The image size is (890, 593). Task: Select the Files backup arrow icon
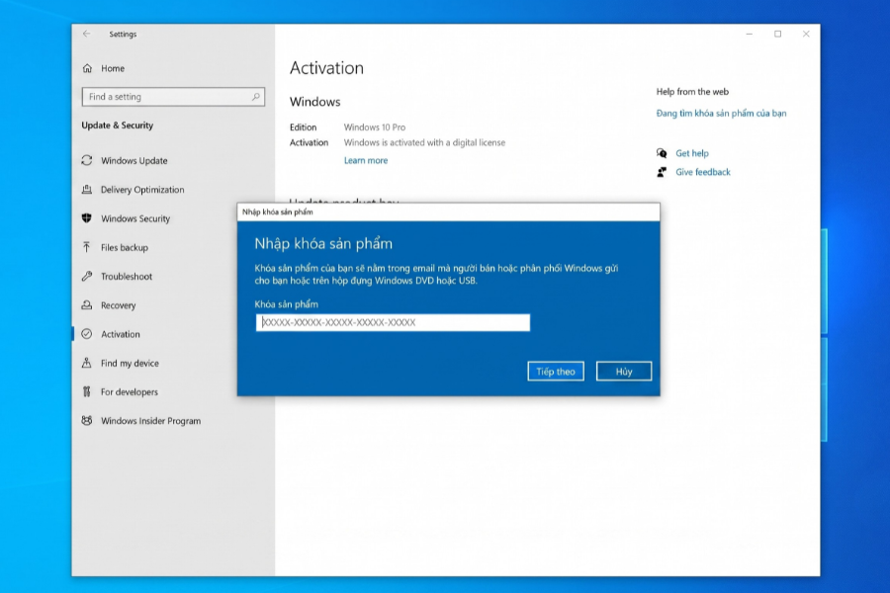[x=87, y=247]
